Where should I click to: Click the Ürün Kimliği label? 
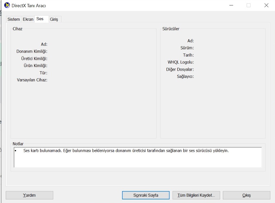(x=35, y=66)
